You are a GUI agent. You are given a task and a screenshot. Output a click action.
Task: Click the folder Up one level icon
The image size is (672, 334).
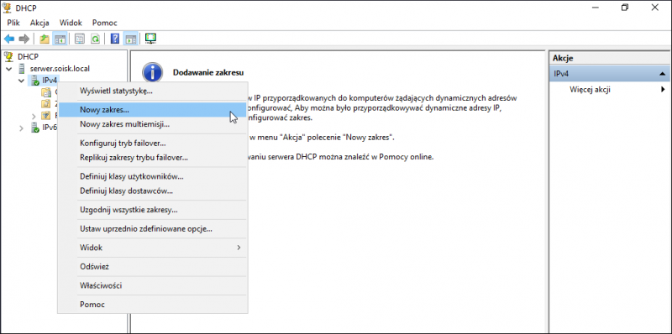45,39
